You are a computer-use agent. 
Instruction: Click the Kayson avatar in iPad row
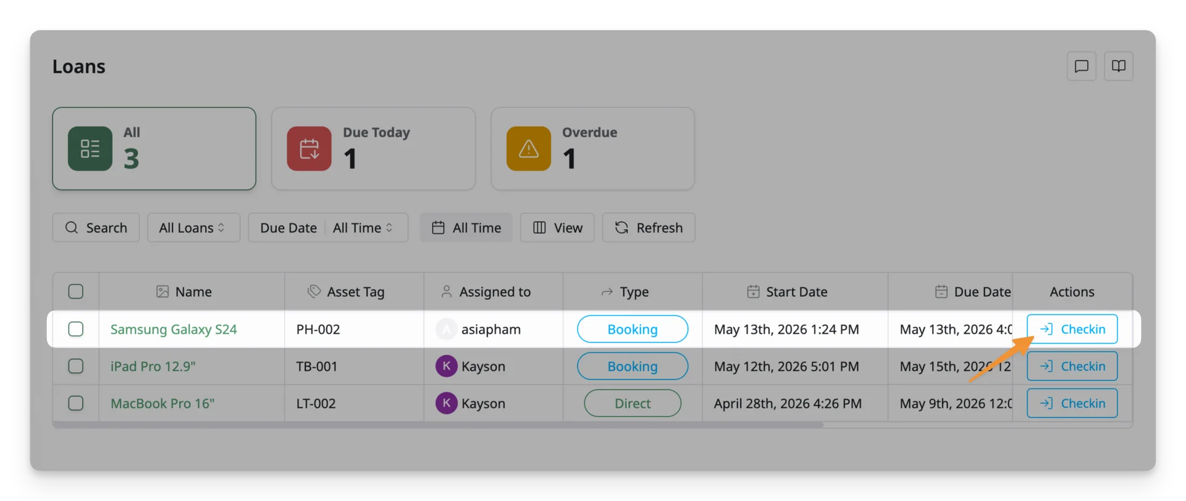click(x=447, y=366)
